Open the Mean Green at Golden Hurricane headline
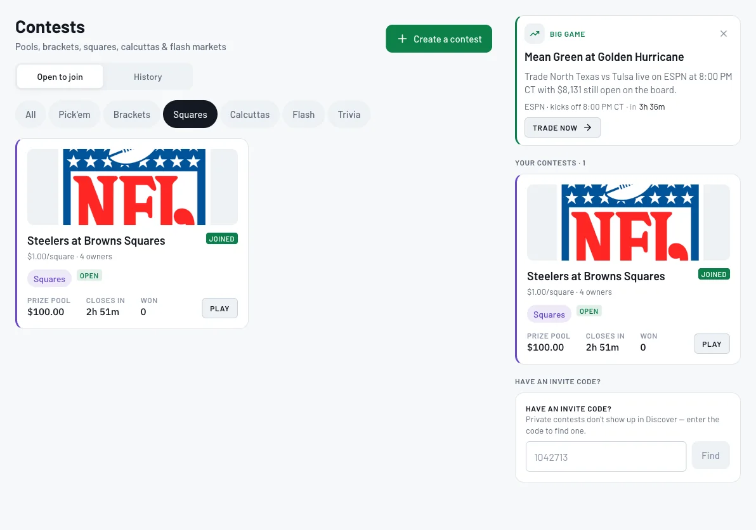The image size is (756, 530). 604,57
